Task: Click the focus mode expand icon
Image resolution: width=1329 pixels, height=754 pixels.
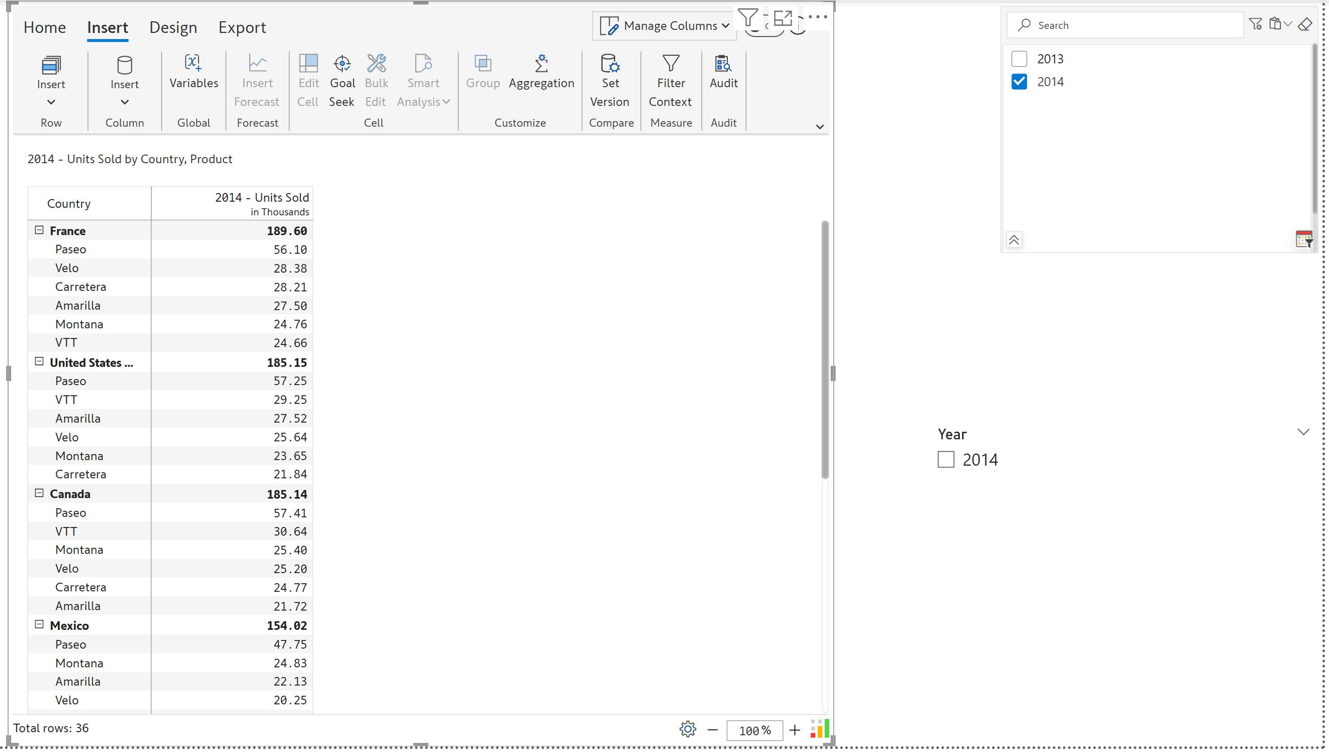Action: 783,18
